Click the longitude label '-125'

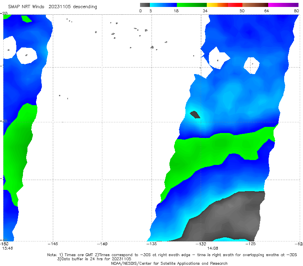coord(251,244)
